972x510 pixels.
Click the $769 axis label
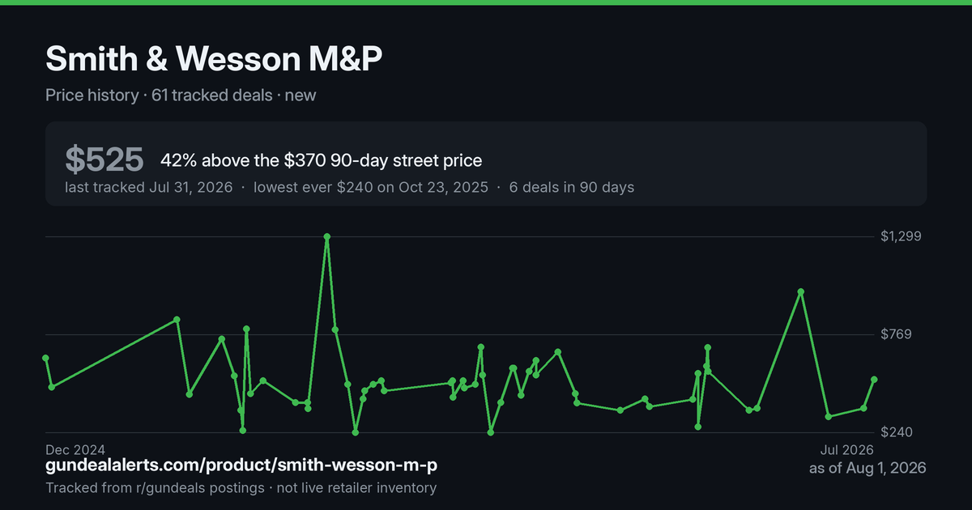click(897, 334)
